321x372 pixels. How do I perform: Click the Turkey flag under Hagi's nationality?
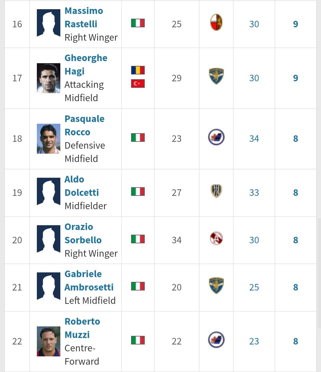click(138, 84)
